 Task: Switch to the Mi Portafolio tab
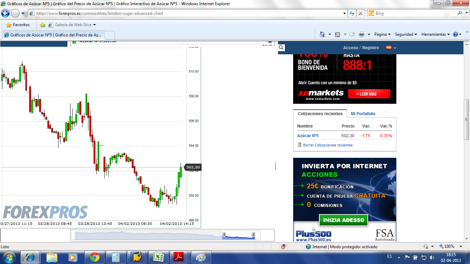point(363,114)
